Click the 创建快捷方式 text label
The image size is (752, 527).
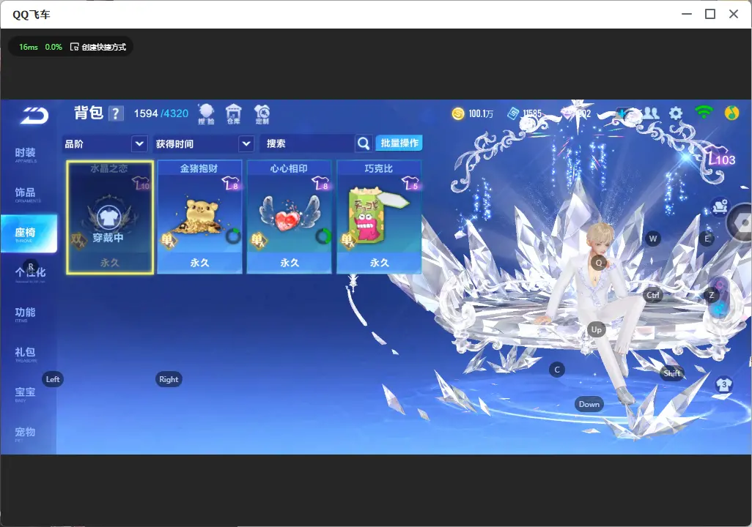(103, 47)
